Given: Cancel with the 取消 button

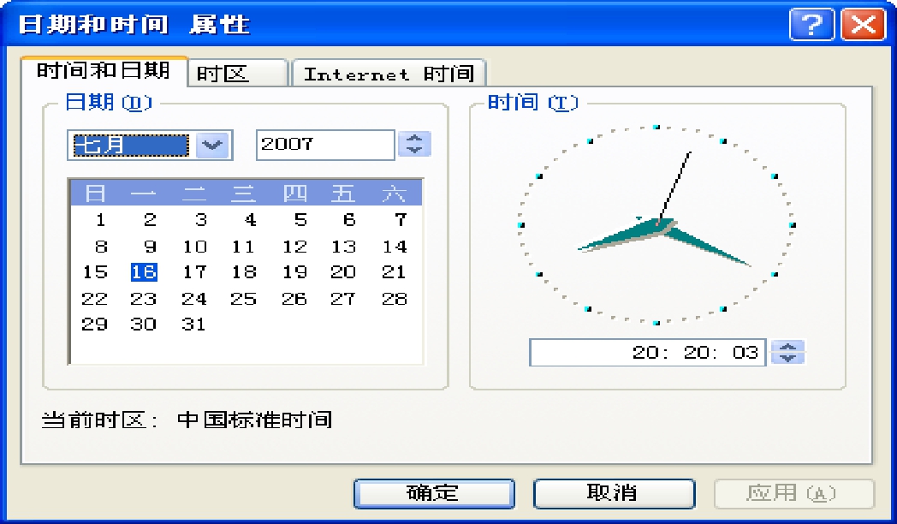Looking at the screenshot, I should [614, 493].
